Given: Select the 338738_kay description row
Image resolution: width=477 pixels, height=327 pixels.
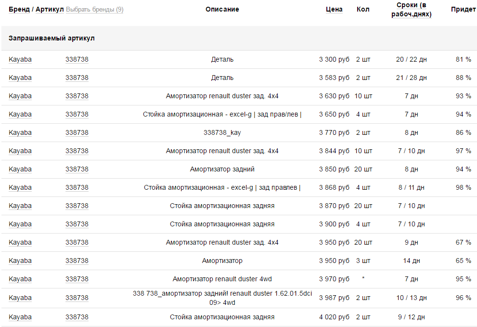Looking at the screenshot, I should 239,133.
